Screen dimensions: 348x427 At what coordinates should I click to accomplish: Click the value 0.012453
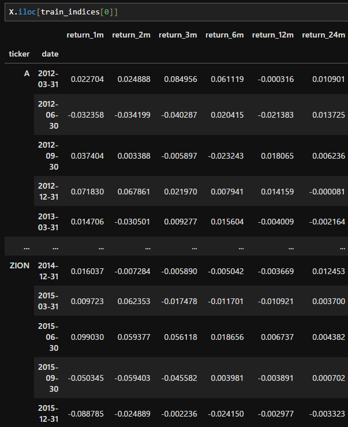click(x=328, y=271)
